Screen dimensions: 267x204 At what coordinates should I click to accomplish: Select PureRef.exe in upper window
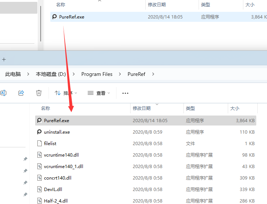pos(159,17)
